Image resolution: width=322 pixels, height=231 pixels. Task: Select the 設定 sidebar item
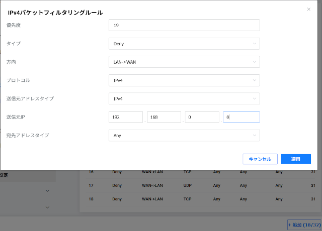28,175
